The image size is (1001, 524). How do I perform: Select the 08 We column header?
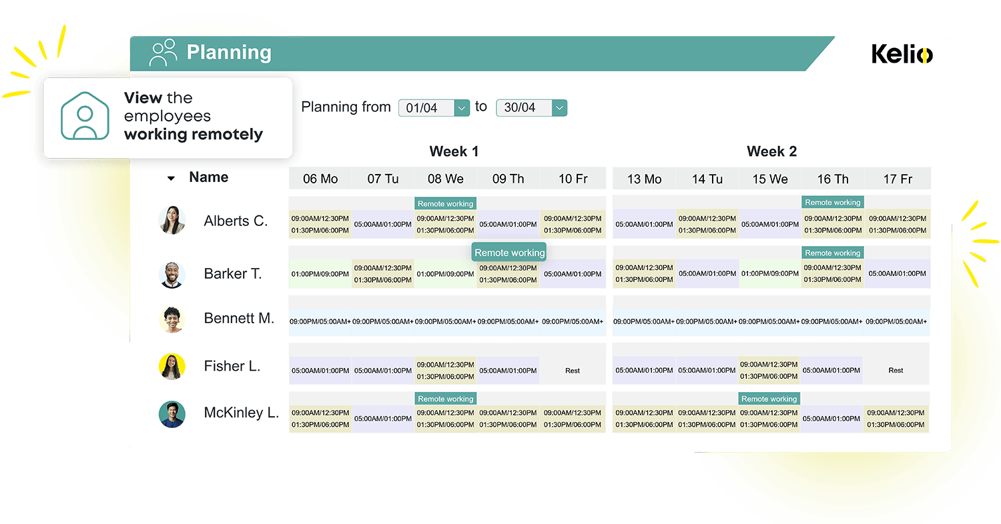(446, 179)
